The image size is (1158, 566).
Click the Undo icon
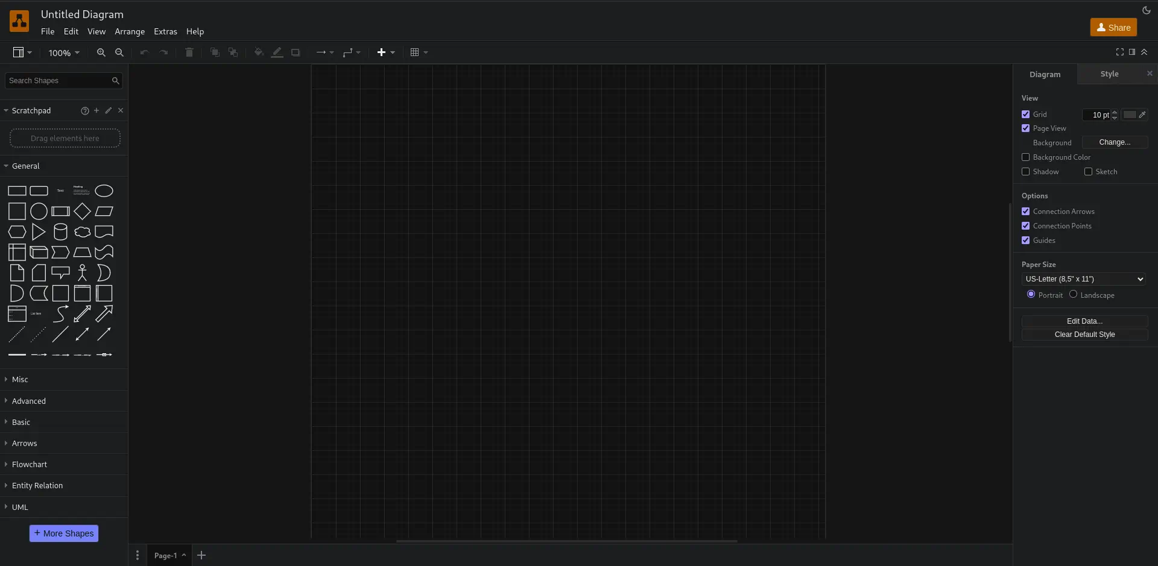tap(144, 52)
